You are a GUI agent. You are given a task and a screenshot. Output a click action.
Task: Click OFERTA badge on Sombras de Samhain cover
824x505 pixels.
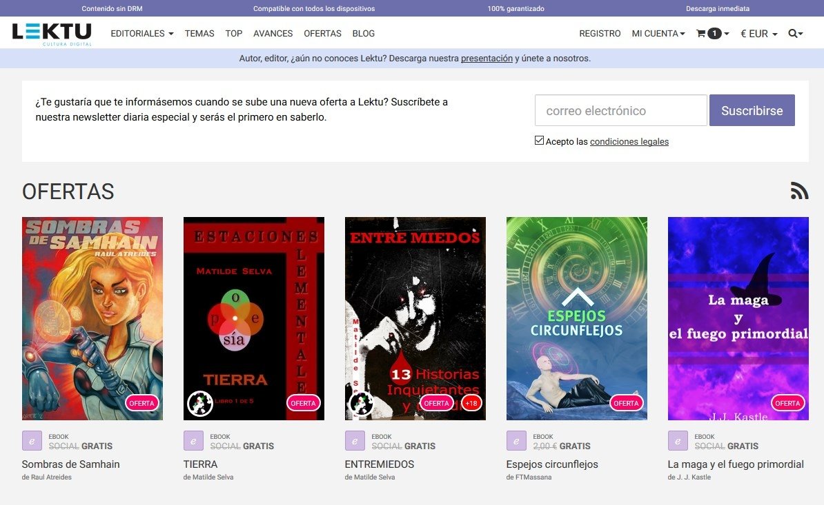point(142,403)
